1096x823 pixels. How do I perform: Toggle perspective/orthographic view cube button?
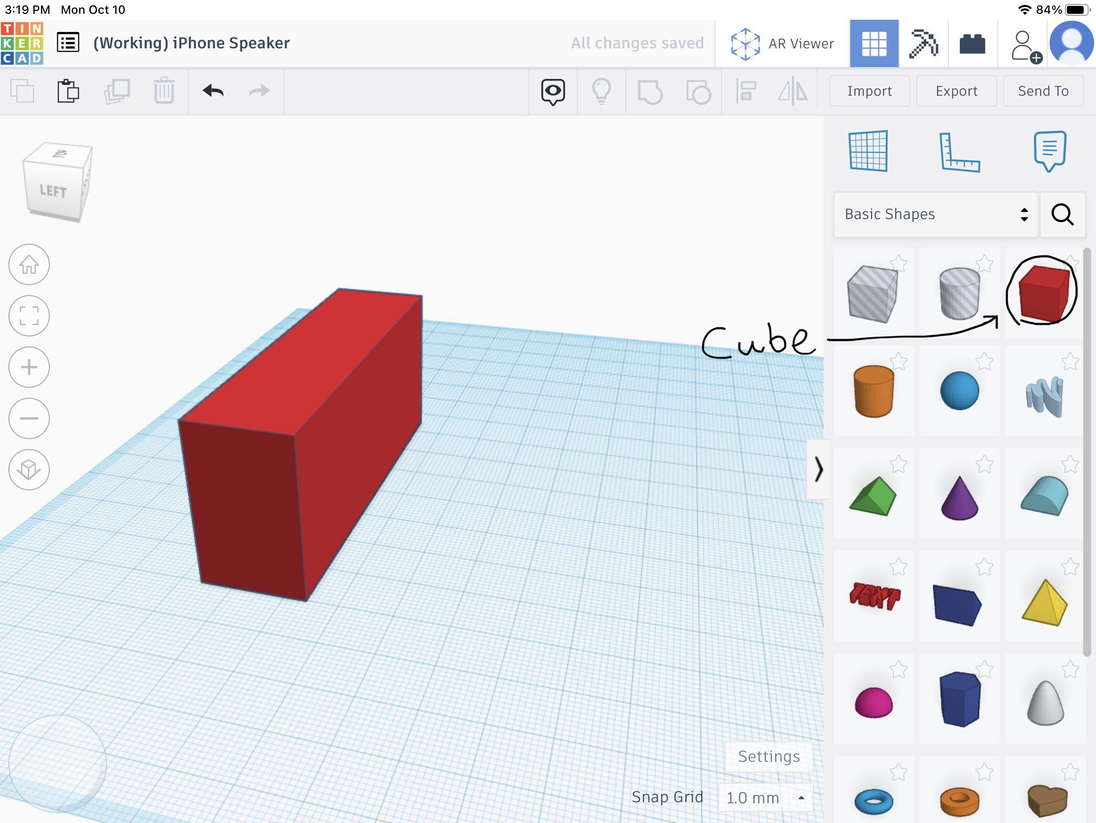click(29, 469)
